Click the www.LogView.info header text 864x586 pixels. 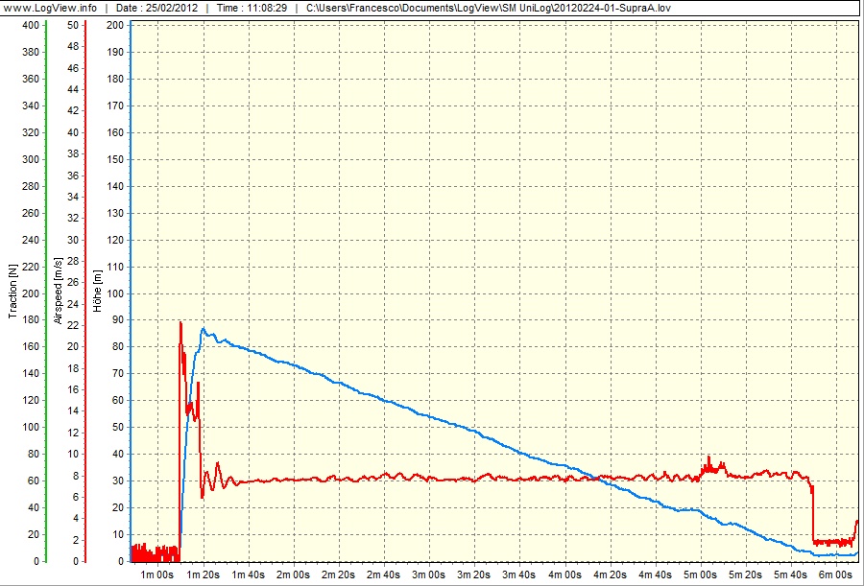pos(51,8)
